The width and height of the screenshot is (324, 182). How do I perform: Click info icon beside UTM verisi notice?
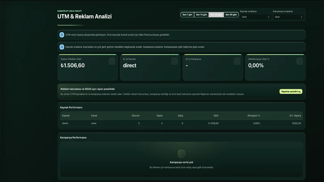click(62, 35)
